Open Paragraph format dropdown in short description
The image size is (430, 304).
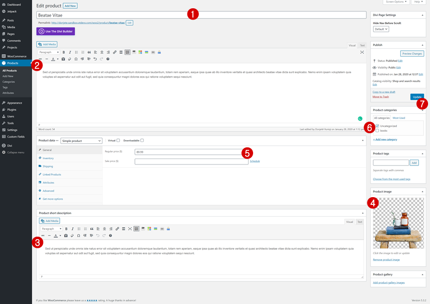51,229
